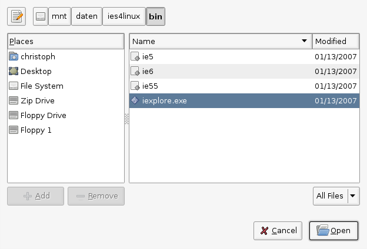The image size is (367, 249).
Task: Select the ie5 file icon
Action: 135,57
